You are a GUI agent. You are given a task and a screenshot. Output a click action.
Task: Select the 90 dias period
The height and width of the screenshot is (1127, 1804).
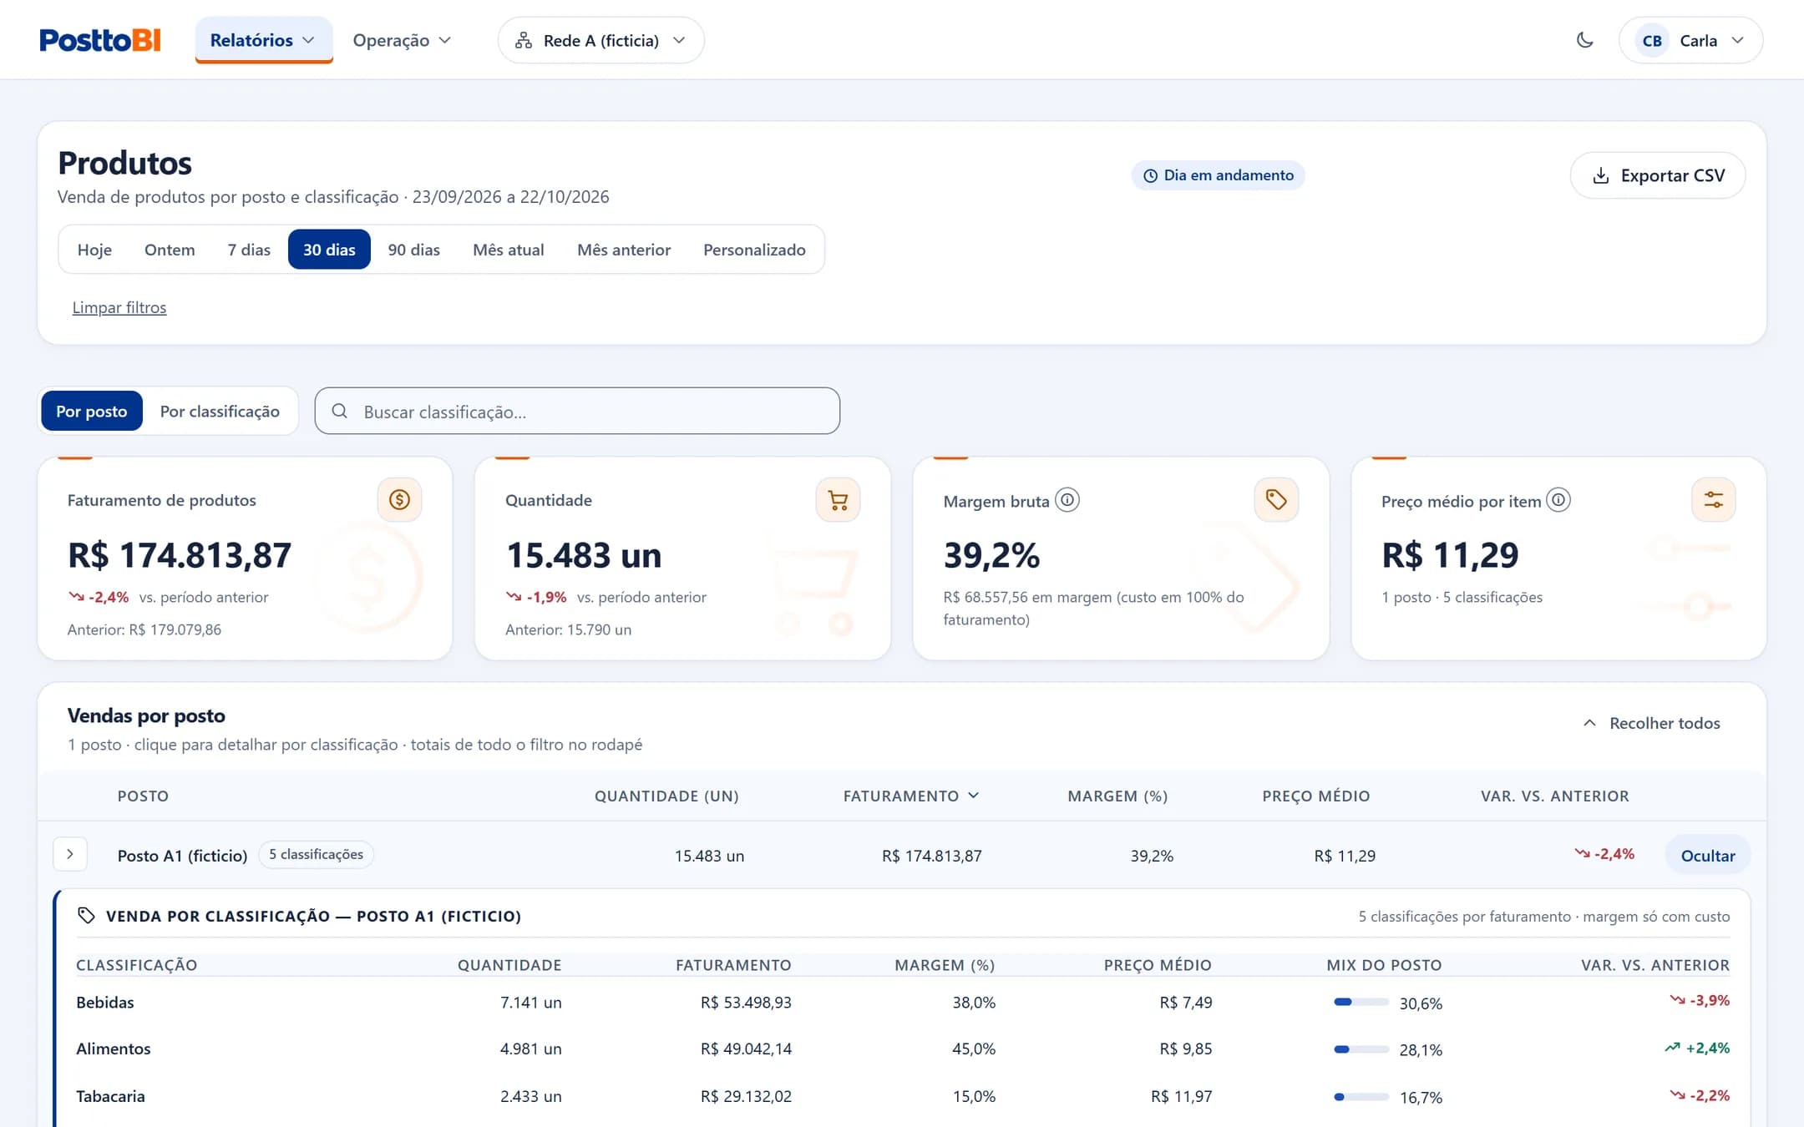(413, 250)
